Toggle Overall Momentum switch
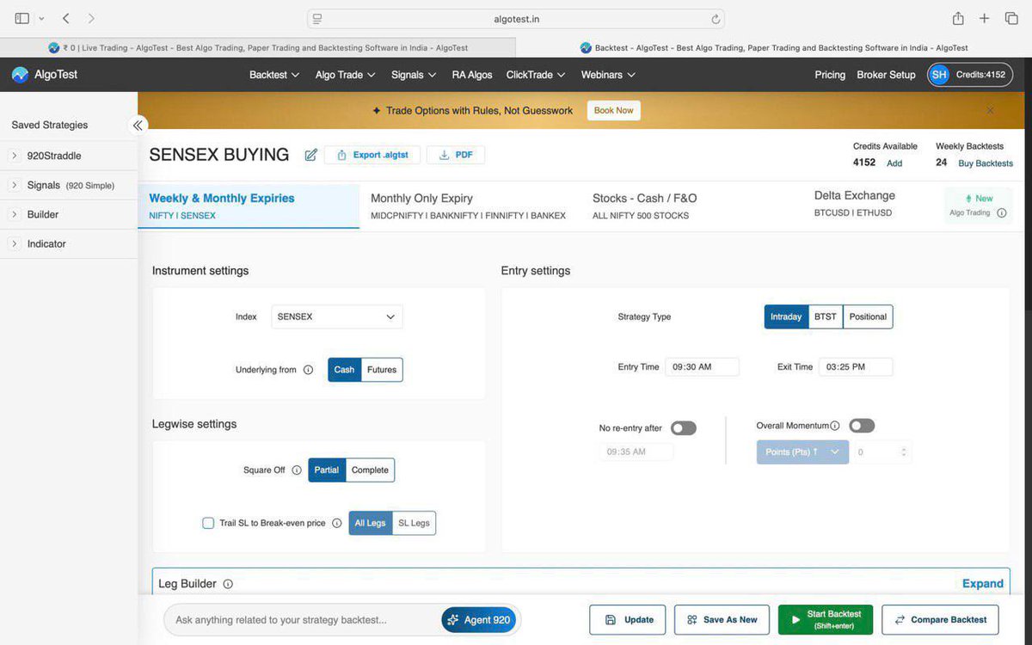This screenshot has width=1032, height=645. click(x=862, y=426)
